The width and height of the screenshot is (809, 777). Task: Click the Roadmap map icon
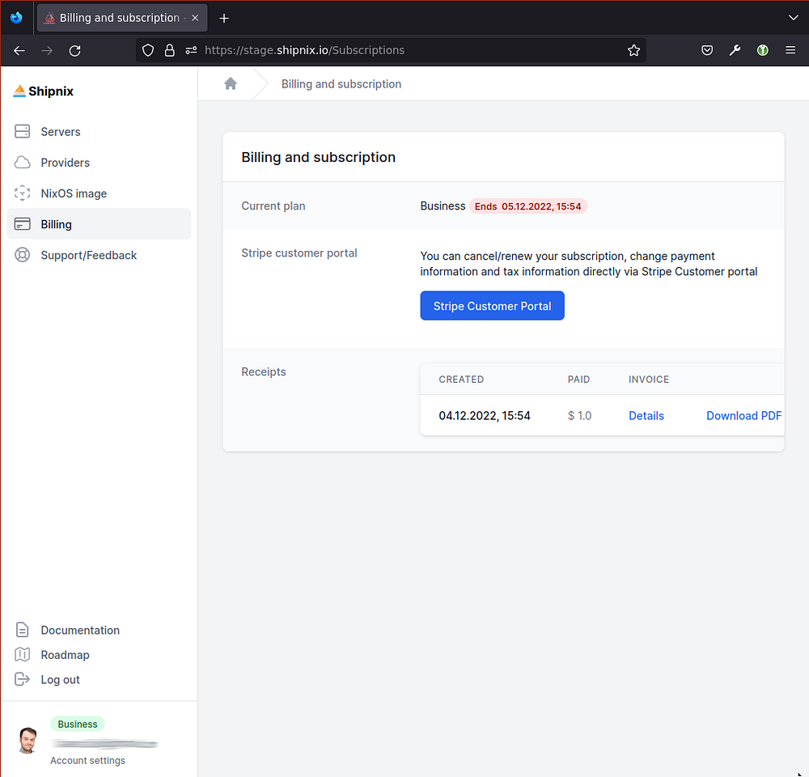22,655
